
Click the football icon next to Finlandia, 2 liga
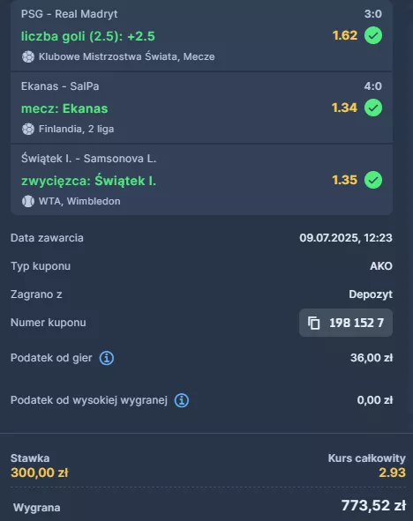click(28, 129)
